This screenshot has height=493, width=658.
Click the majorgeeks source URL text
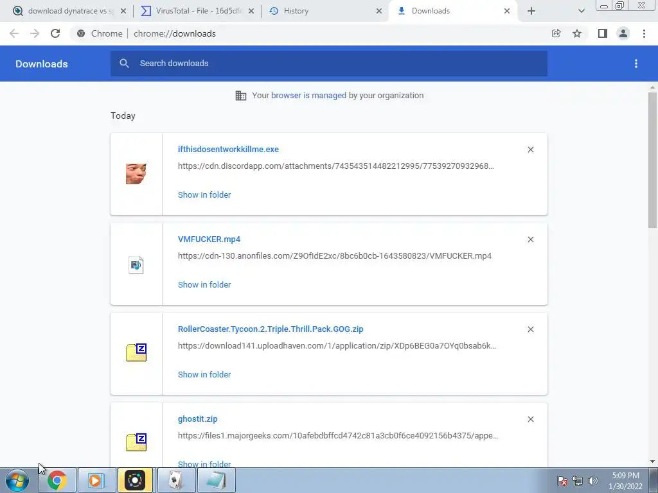[338, 436]
